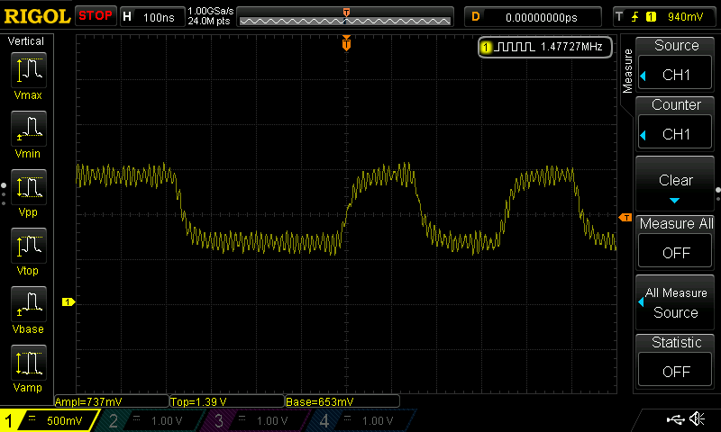Click the horizontal timebase 100ns readout
721x432 pixels.
[159, 17]
